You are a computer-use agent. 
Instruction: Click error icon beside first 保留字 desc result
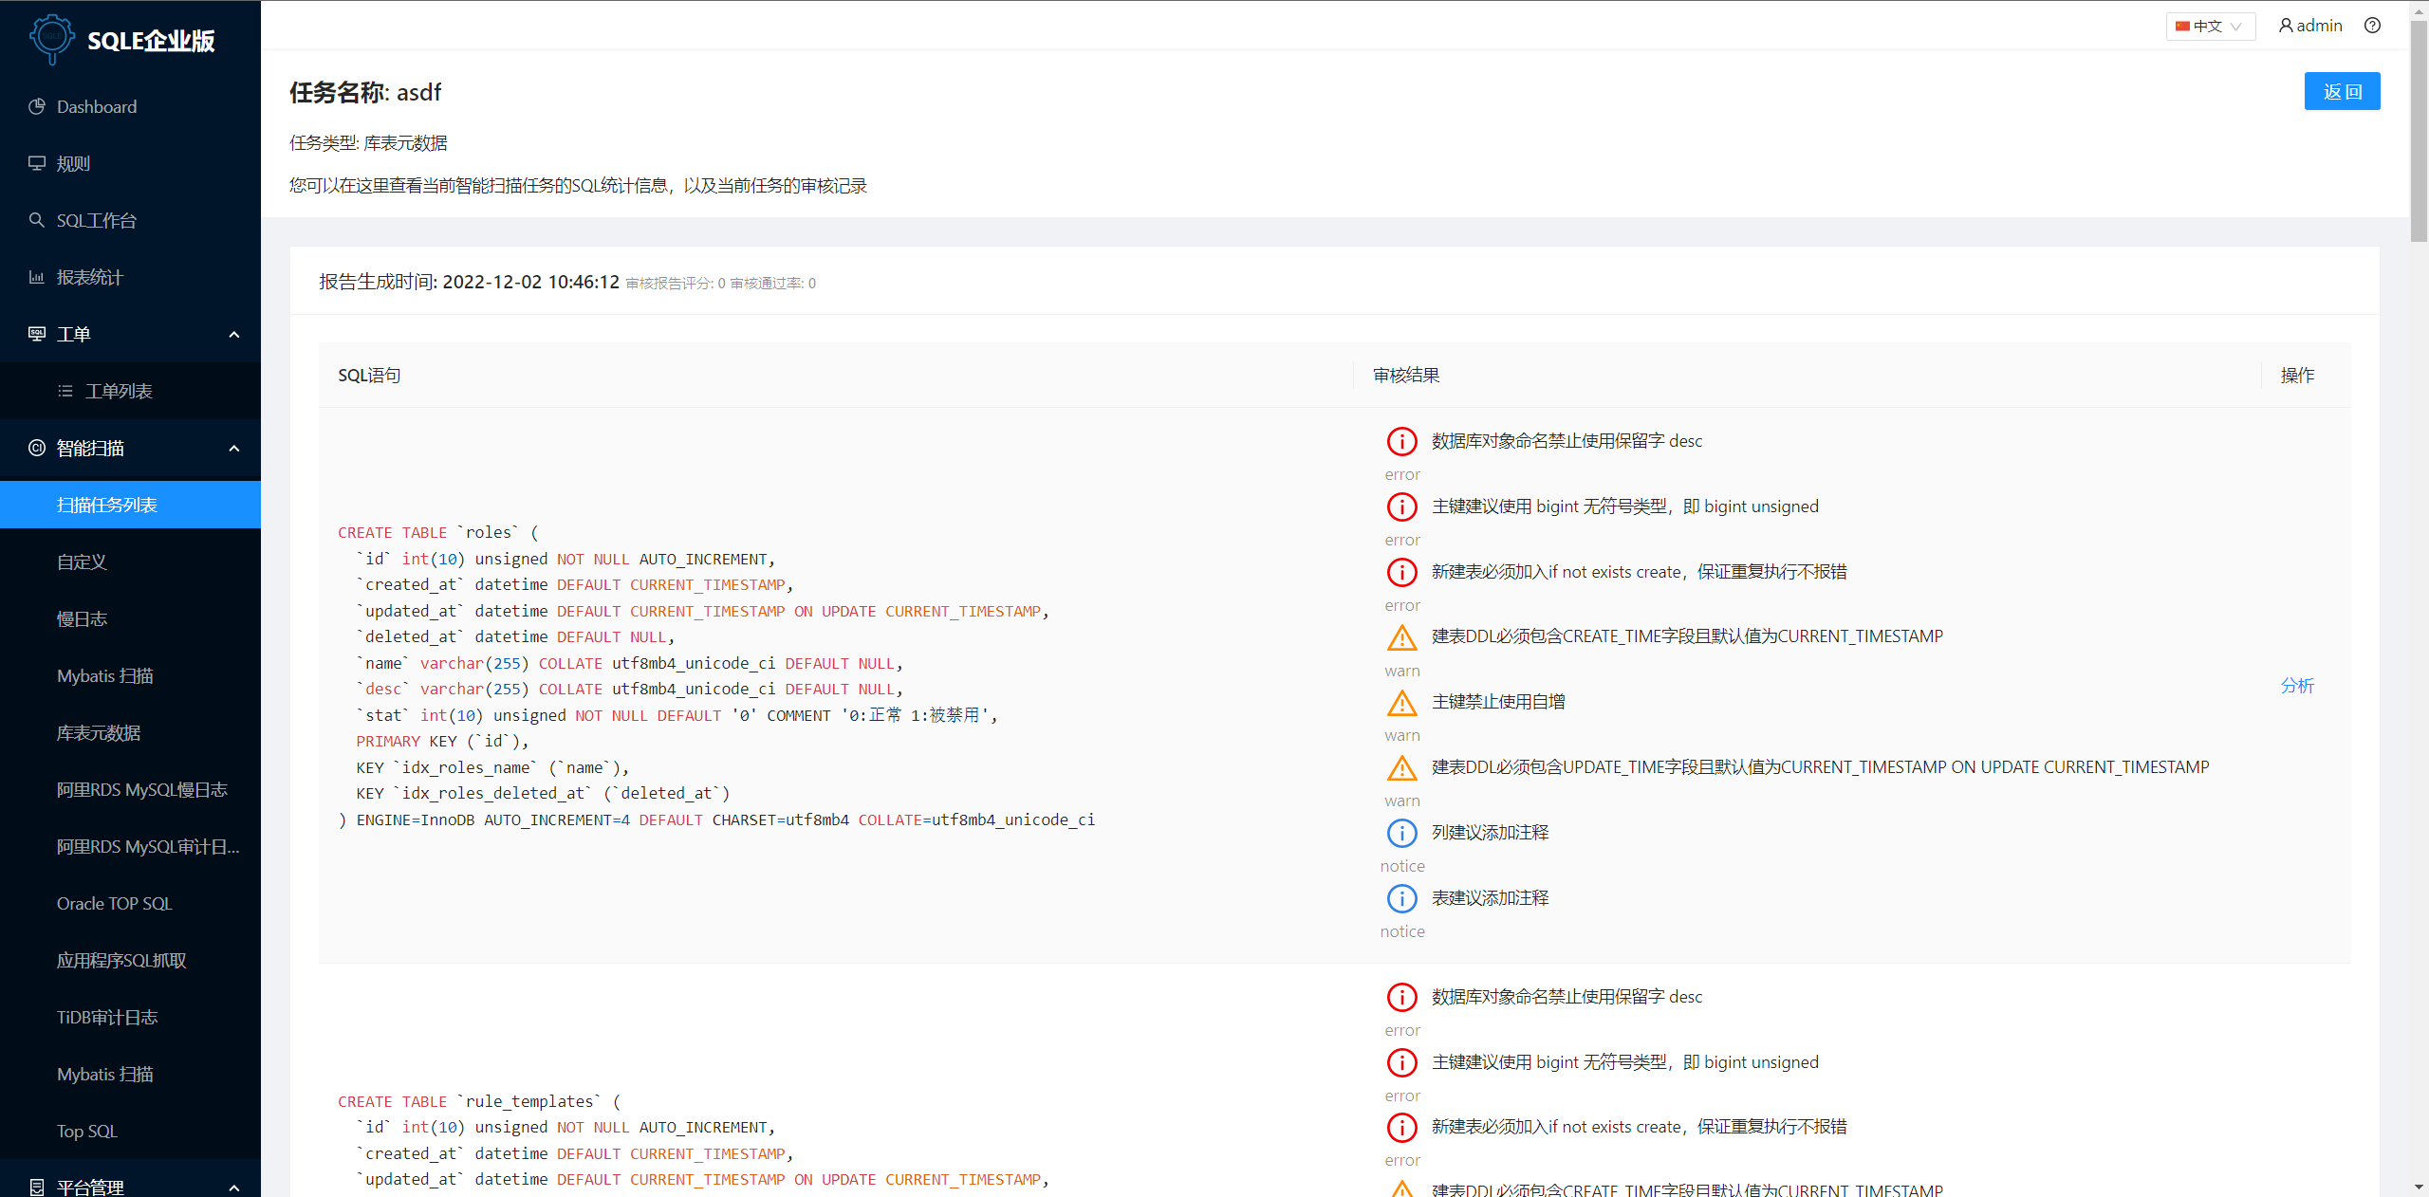pyautogui.click(x=1401, y=441)
